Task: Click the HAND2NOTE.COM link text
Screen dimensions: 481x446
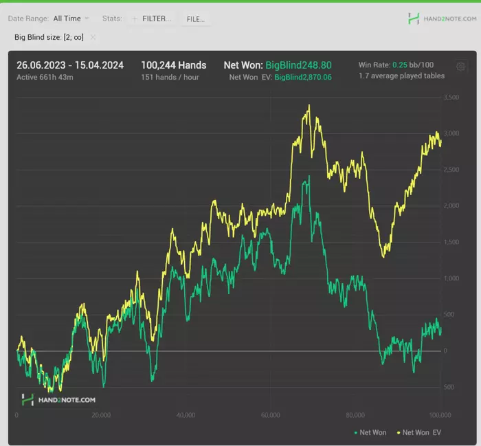Action: [x=450, y=19]
